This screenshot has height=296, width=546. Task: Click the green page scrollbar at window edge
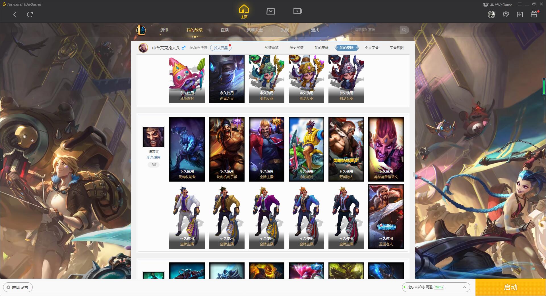(544, 87)
